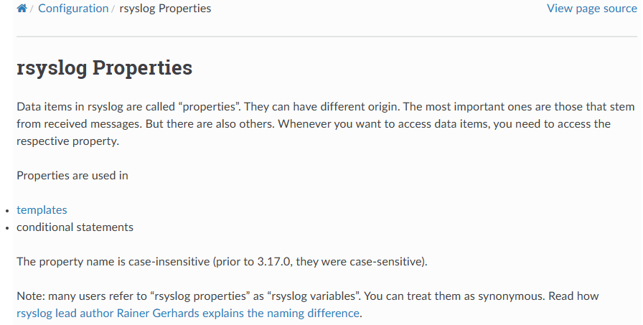Click the conditional statements list item
The image size is (643, 325).
pos(75,227)
